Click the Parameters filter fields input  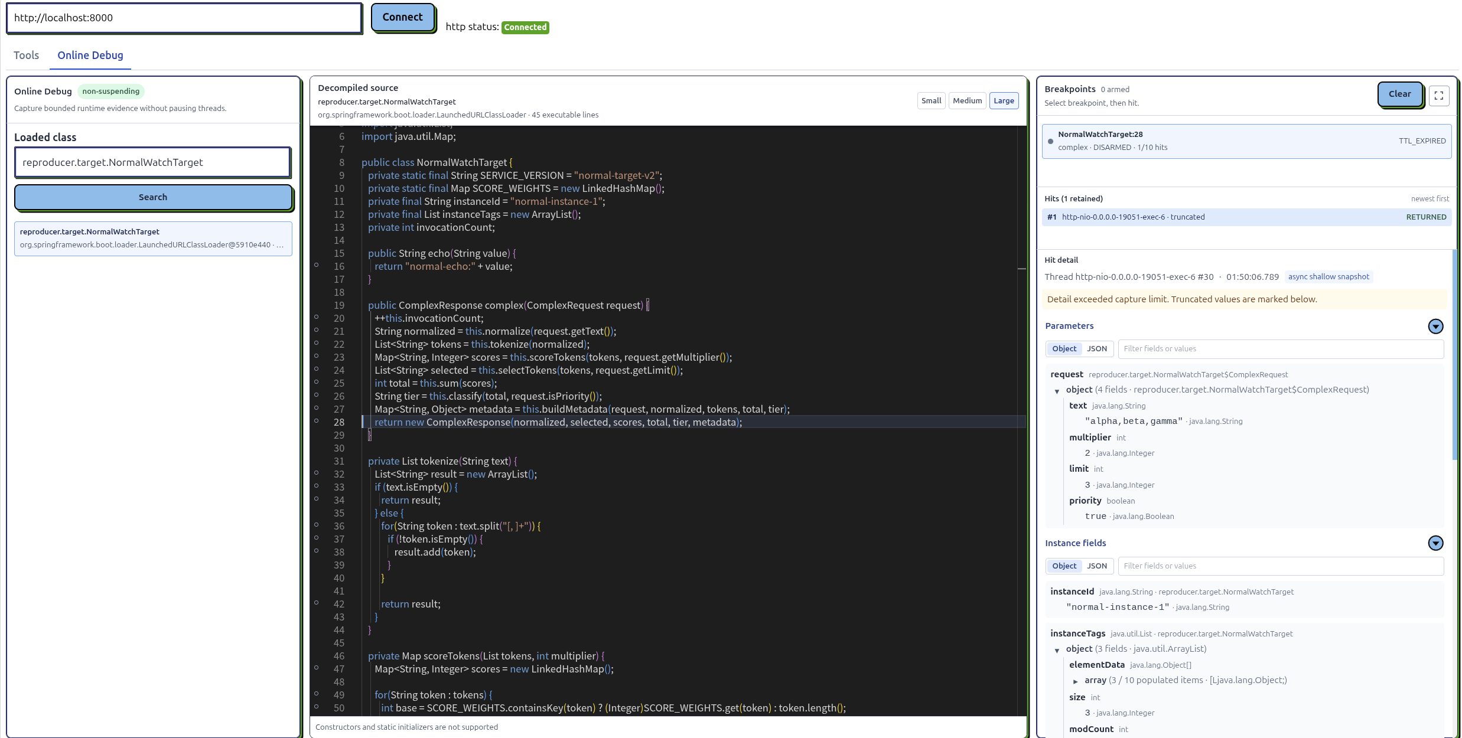1281,349
